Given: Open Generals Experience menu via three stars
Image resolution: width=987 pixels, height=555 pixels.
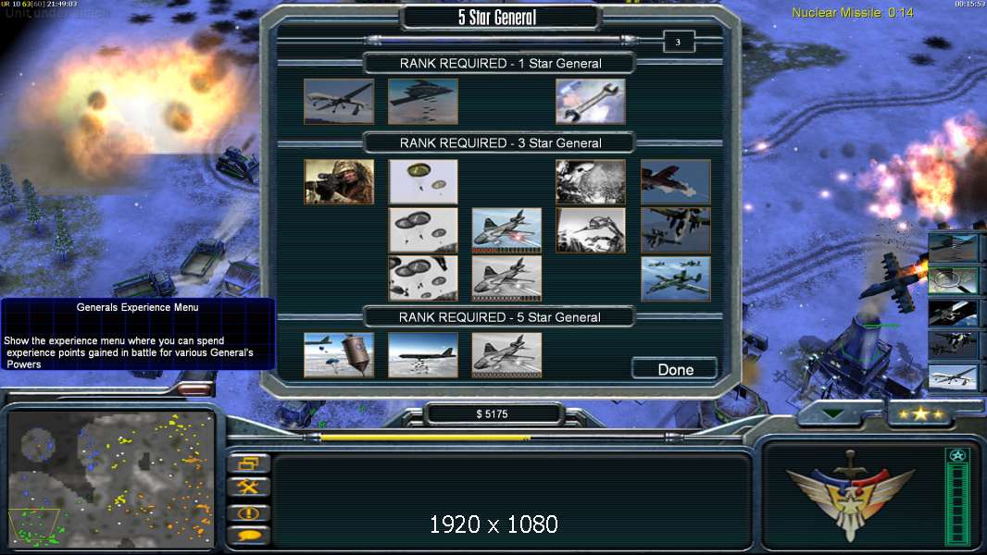Looking at the screenshot, I should coord(920,414).
